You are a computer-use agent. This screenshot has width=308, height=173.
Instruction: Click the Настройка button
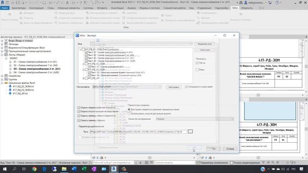[174, 87]
